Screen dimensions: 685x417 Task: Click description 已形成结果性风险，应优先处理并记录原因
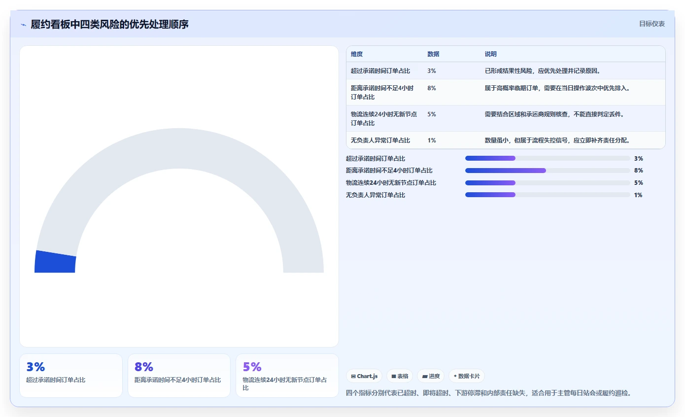pos(543,71)
